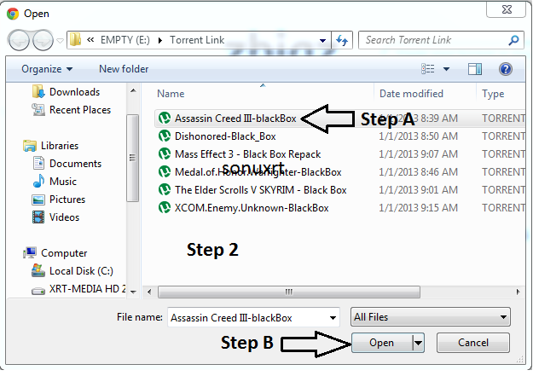The image size is (533, 376).
Task: Sort by Type column header
Action: [493, 94]
